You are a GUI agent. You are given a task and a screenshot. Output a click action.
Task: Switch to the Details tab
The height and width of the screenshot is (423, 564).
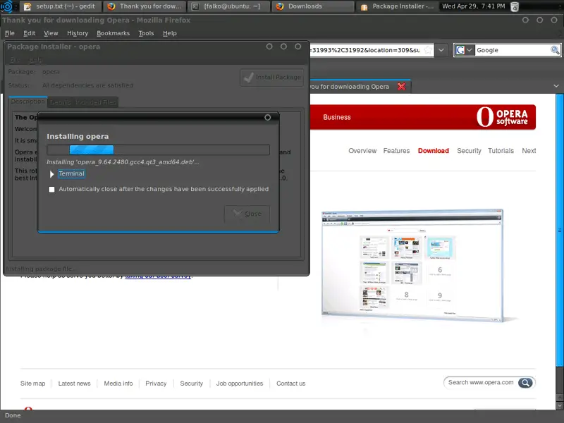61,102
